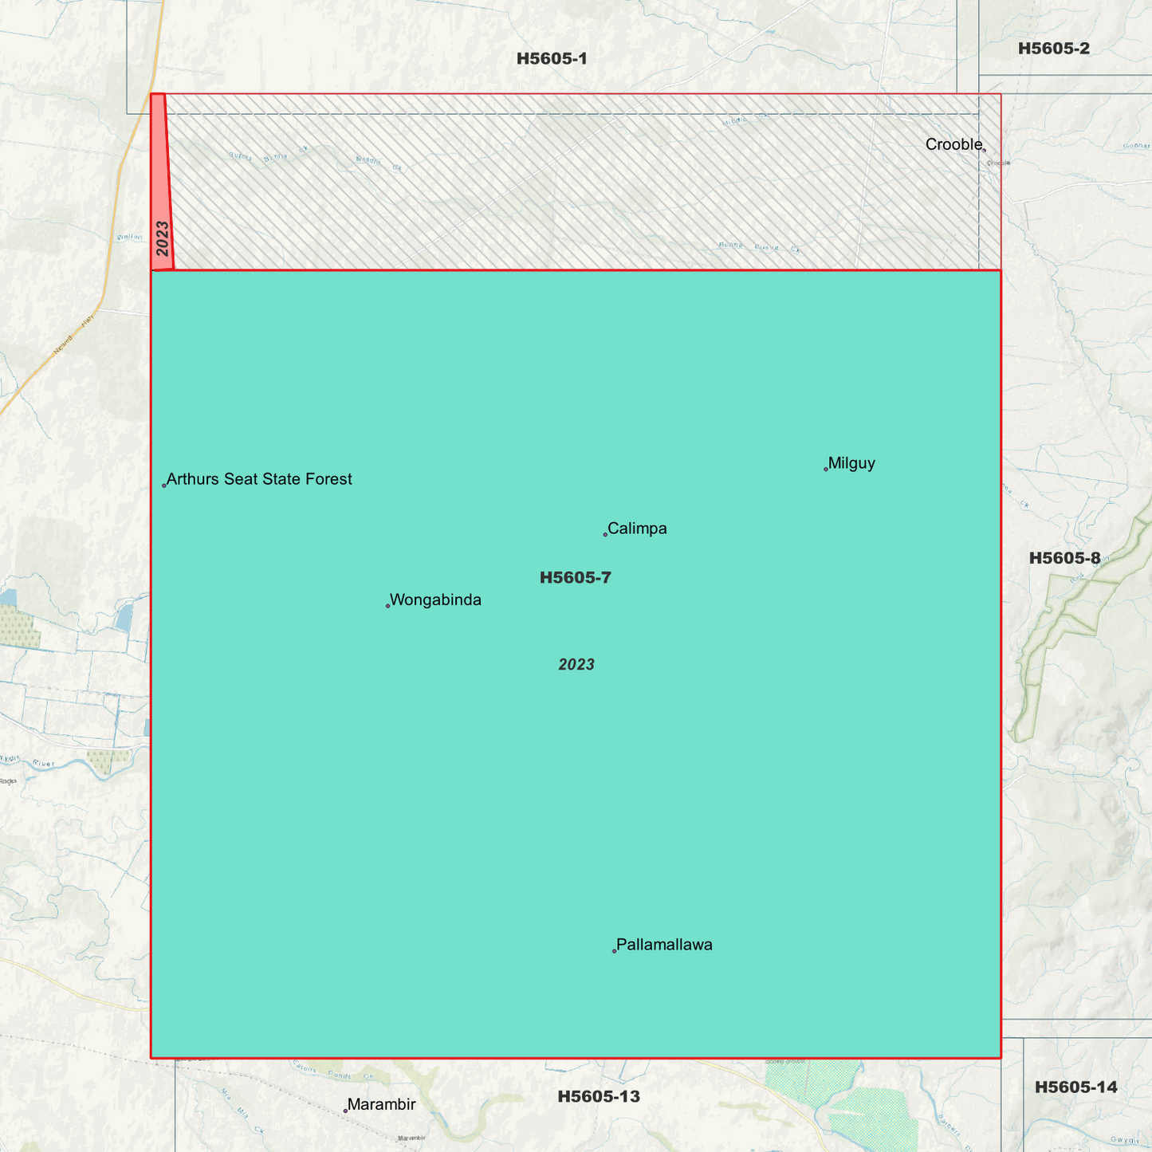Select the Wongabinda place label
1152x1152 pixels.
click(x=435, y=600)
